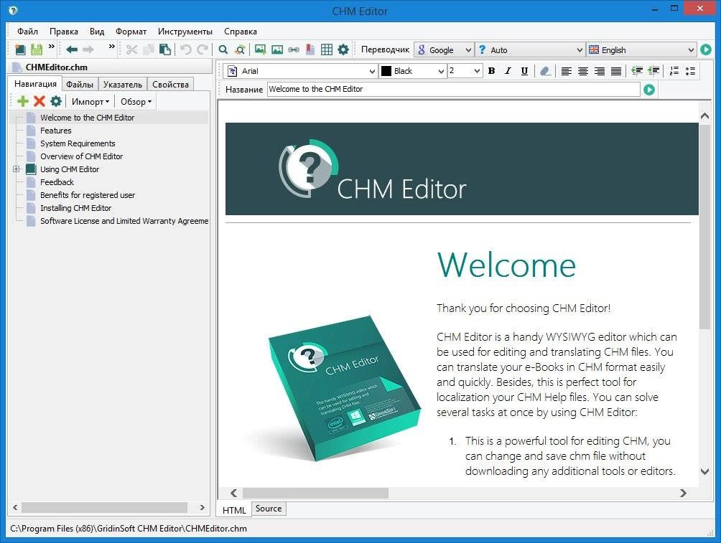Select the System Requirements topic

click(x=78, y=143)
